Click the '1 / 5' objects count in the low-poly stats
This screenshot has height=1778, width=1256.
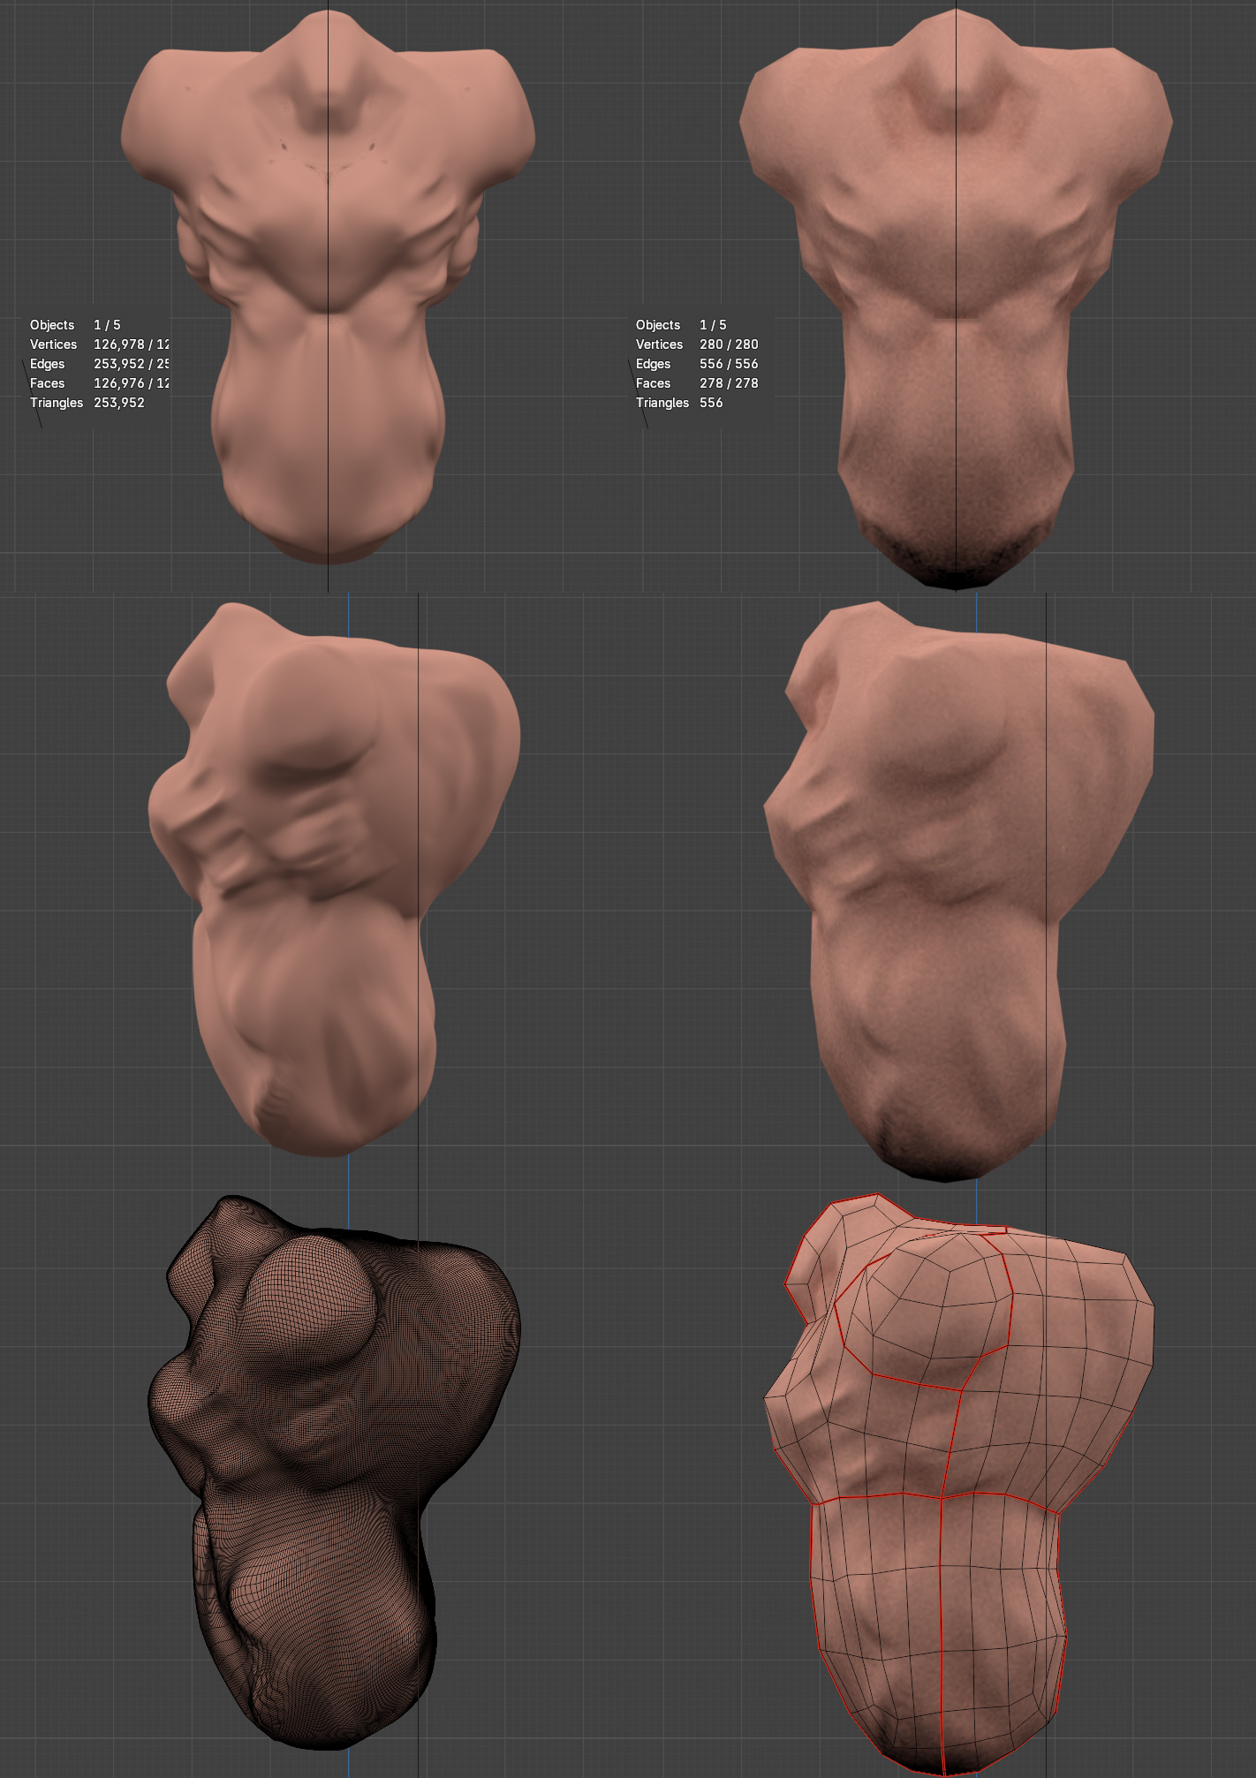pyautogui.click(x=713, y=325)
